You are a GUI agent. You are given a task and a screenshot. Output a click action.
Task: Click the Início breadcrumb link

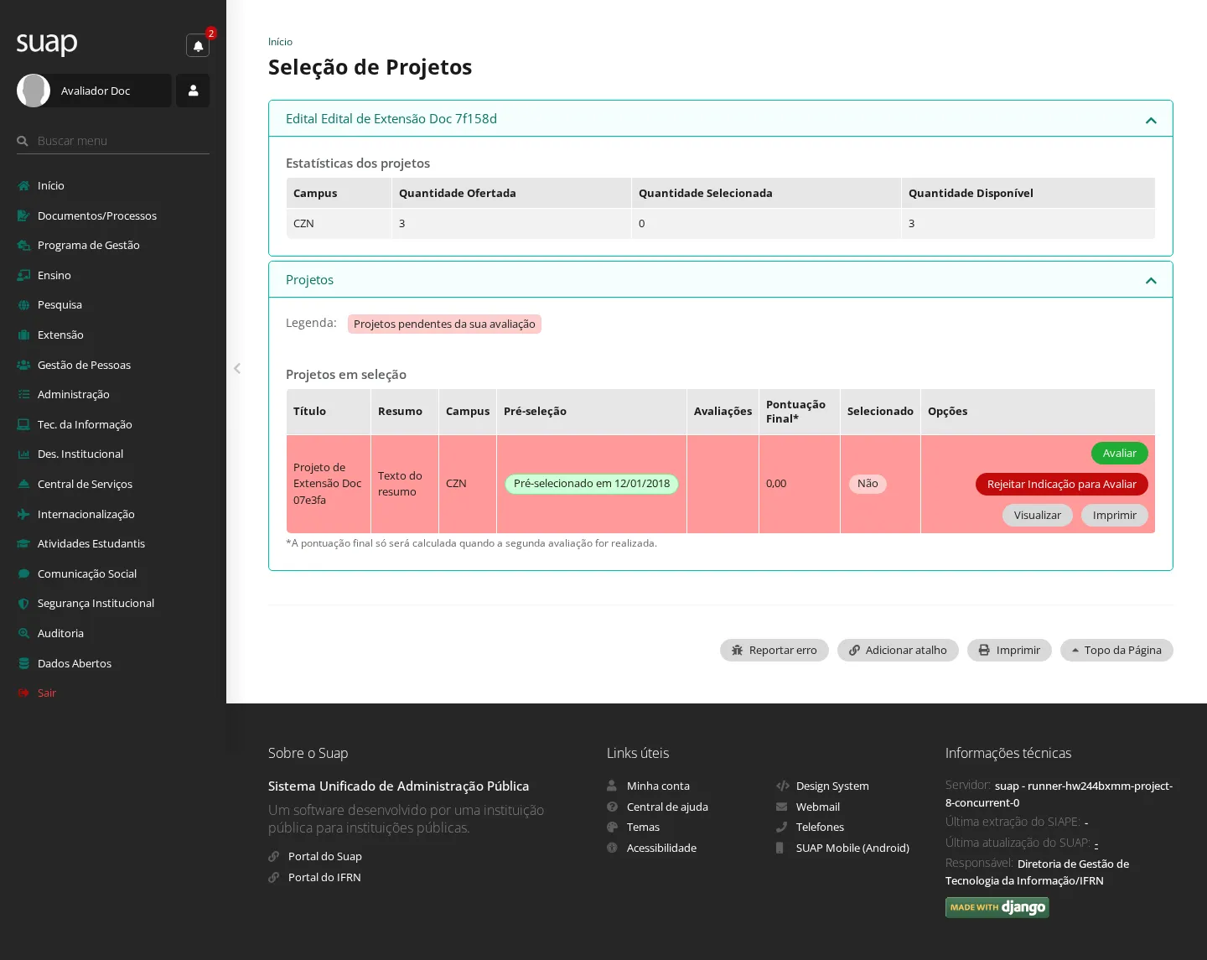coord(280,42)
